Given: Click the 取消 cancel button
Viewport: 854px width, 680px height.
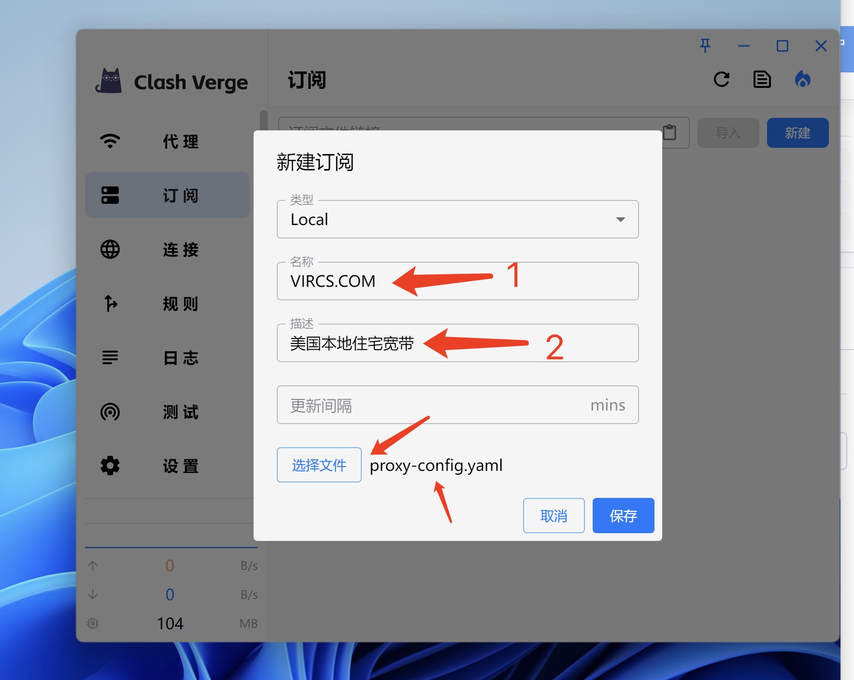Looking at the screenshot, I should pyautogui.click(x=554, y=516).
